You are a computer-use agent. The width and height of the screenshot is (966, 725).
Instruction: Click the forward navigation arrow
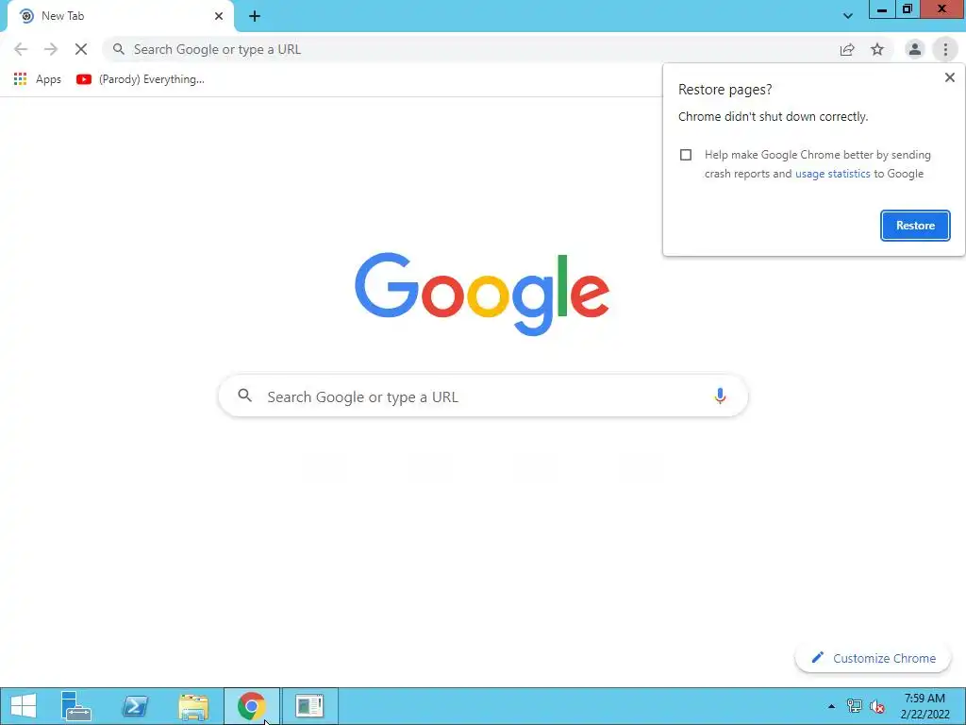[x=51, y=49]
